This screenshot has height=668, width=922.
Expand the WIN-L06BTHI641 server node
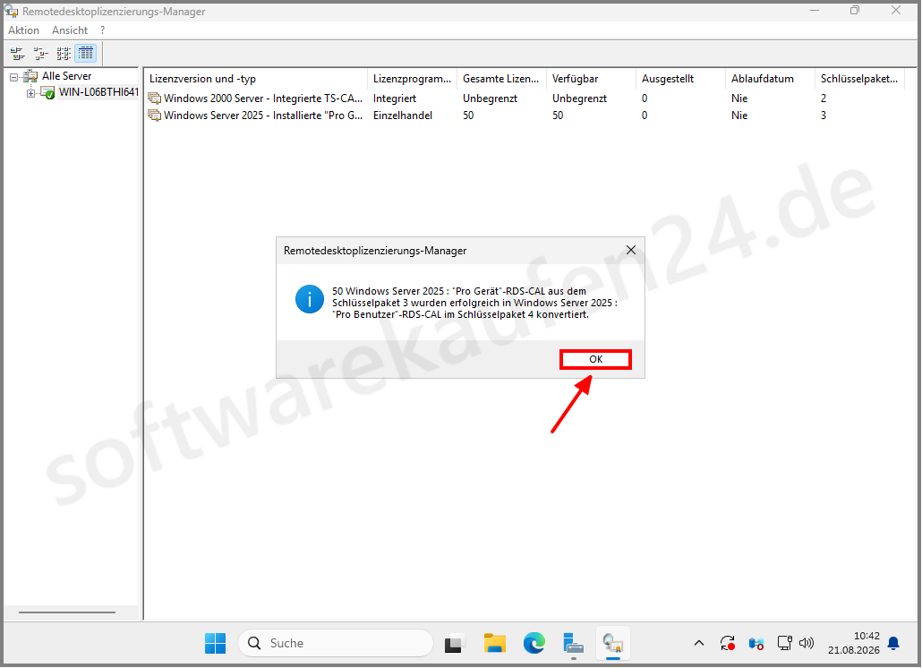30,93
